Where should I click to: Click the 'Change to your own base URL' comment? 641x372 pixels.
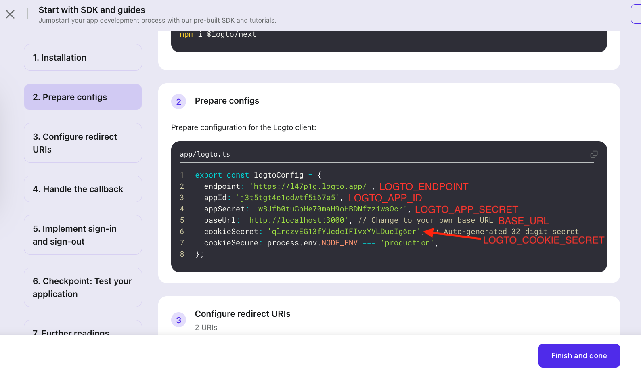pyautogui.click(x=425, y=220)
